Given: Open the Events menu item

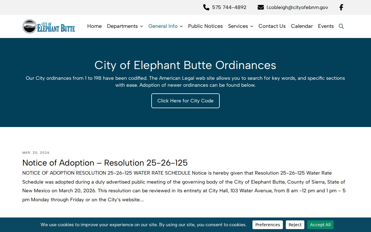Looking at the screenshot, I should tap(326, 26).
